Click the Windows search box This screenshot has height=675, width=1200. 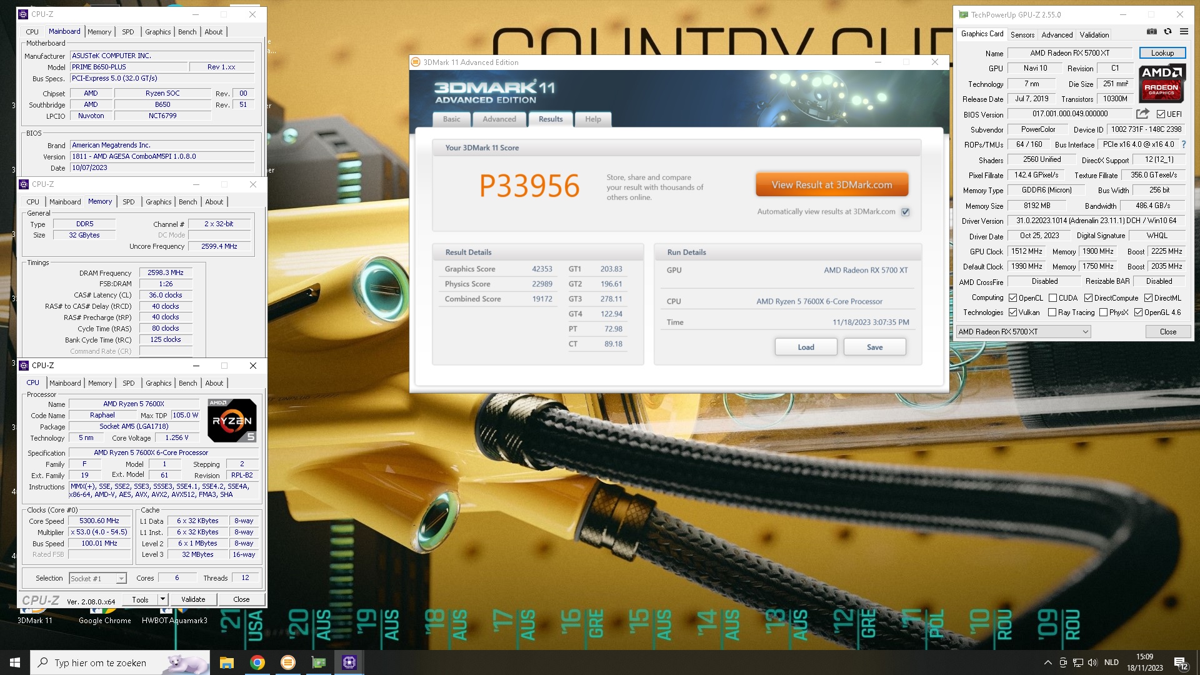tap(120, 662)
